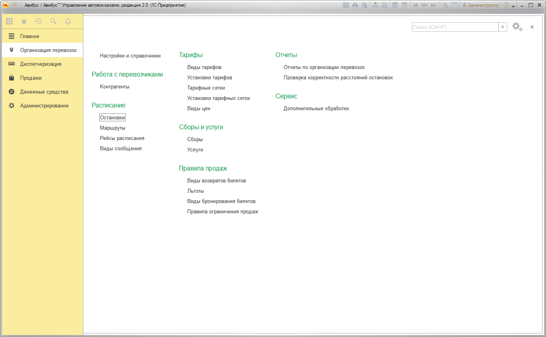Expand the 1C main menu dropdown arrow
Viewport: 546px width, 337px height.
(15, 5)
